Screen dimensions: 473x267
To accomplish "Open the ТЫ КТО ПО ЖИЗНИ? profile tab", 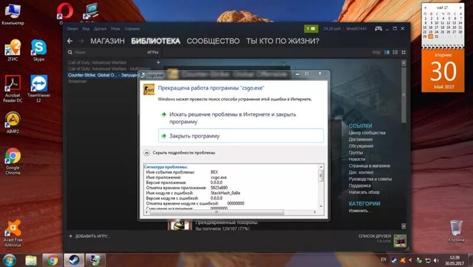I will pyautogui.click(x=283, y=41).
